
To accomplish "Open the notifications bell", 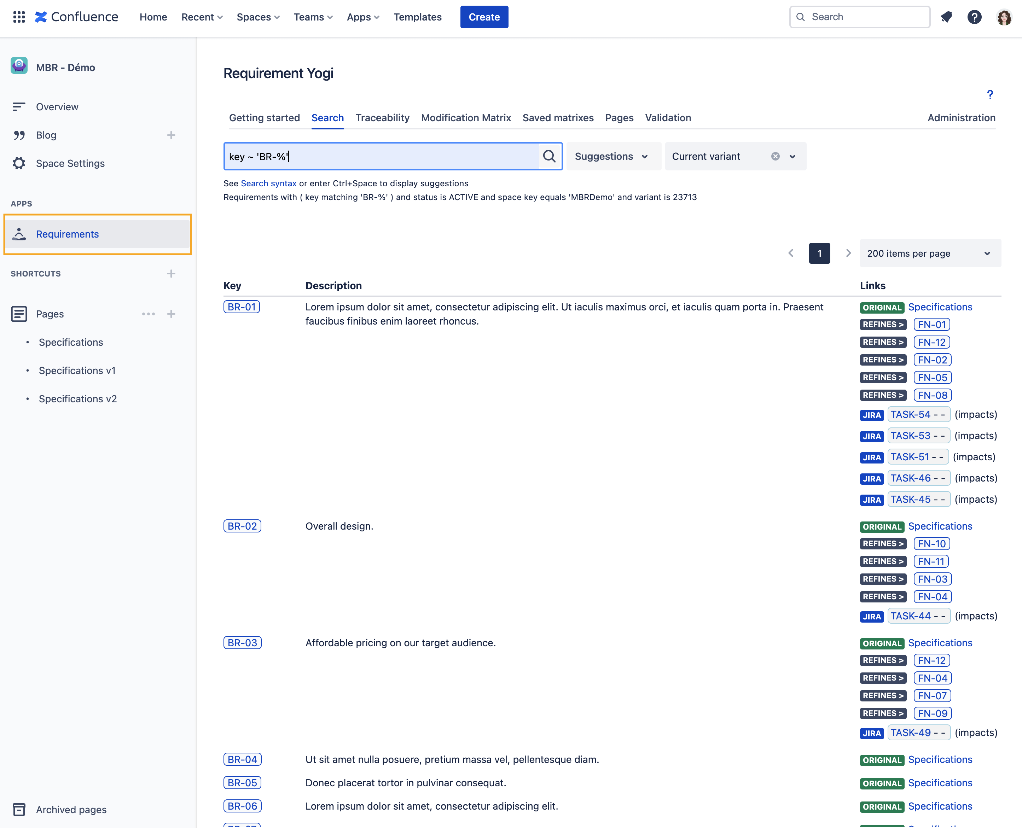I will click(947, 17).
